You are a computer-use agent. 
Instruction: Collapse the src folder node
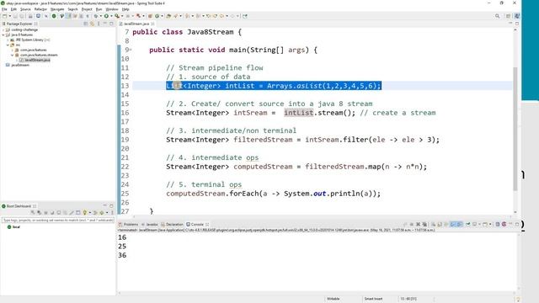[8, 45]
